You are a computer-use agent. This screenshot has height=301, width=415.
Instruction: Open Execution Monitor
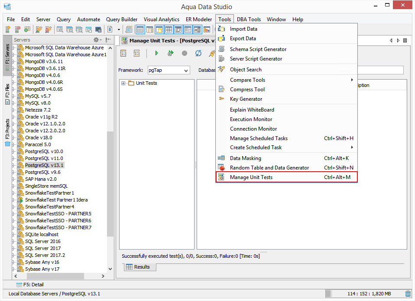[287, 119]
